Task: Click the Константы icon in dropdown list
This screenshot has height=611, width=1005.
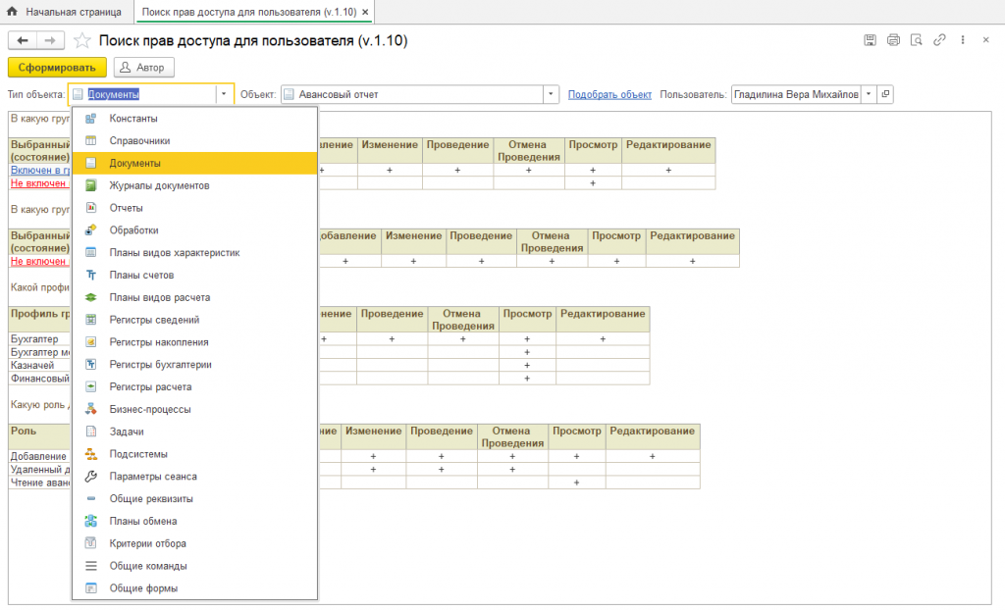Action: [x=91, y=119]
